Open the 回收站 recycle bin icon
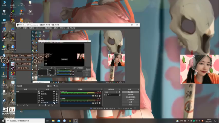 pyautogui.click(x=4, y=12)
